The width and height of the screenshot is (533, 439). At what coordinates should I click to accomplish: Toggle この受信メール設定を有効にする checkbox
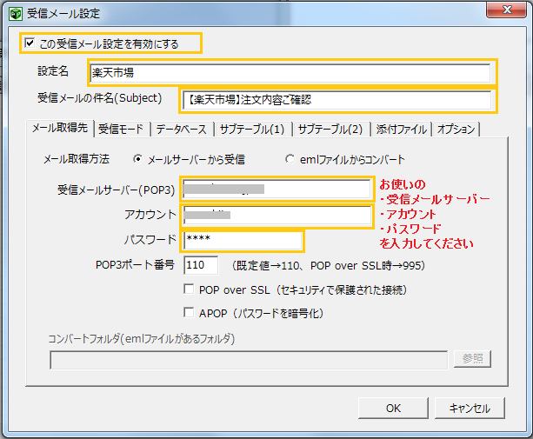(x=30, y=43)
